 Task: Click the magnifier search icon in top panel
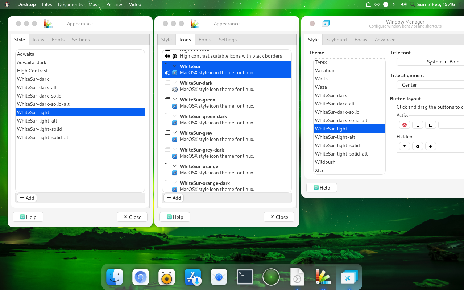coord(412,4)
